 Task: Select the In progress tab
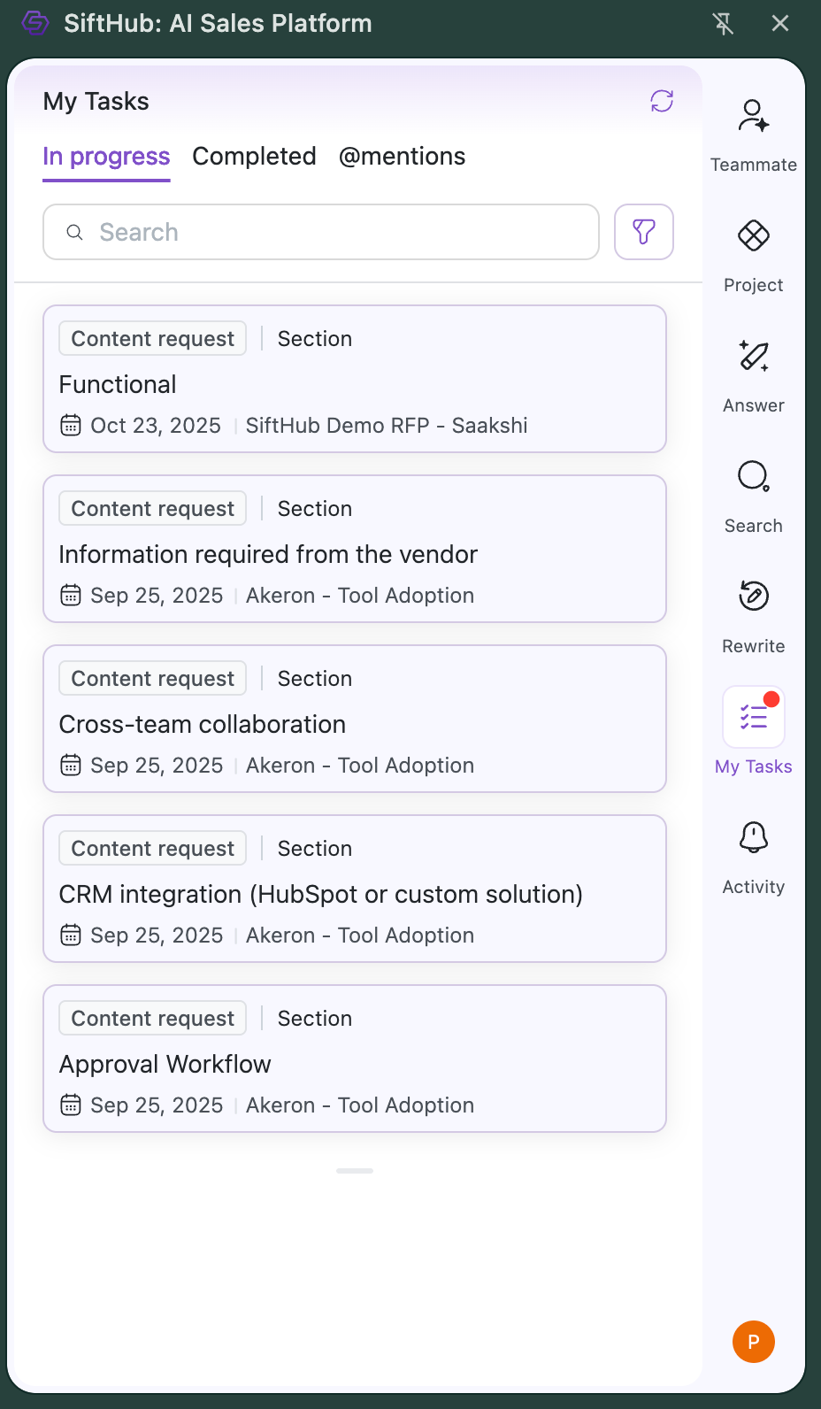tap(106, 157)
